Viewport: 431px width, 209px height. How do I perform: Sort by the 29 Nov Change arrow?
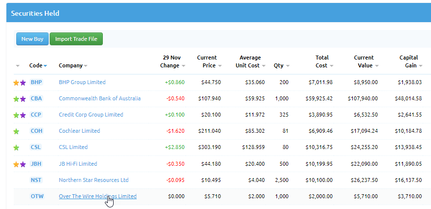tap(184, 66)
